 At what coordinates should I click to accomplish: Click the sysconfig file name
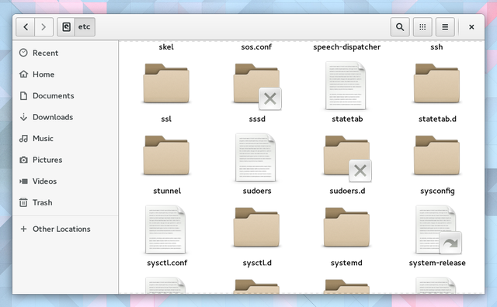click(437, 191)
